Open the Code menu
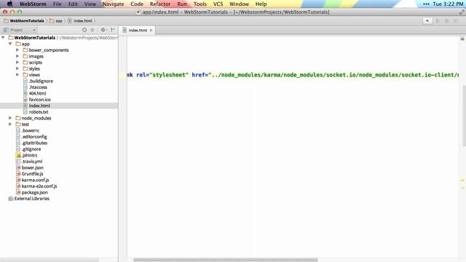The height and width of the screenshot is (262, 466). [137, 4]
